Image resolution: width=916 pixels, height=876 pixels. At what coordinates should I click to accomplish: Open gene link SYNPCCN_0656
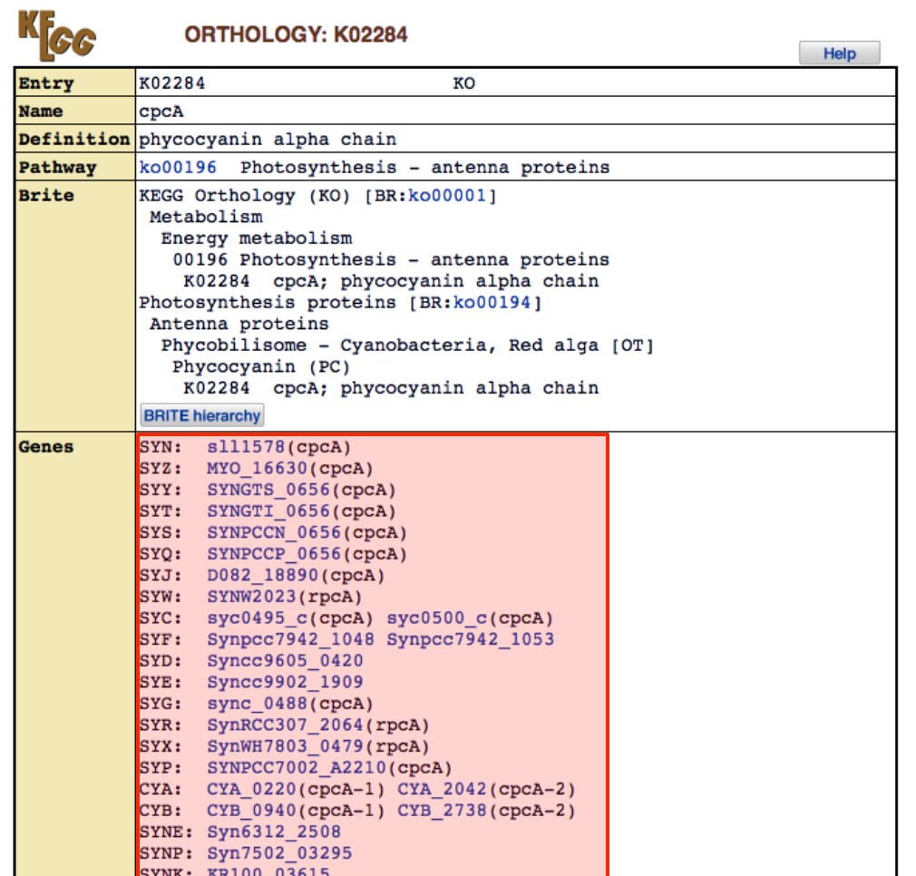(x=274, y=532)
